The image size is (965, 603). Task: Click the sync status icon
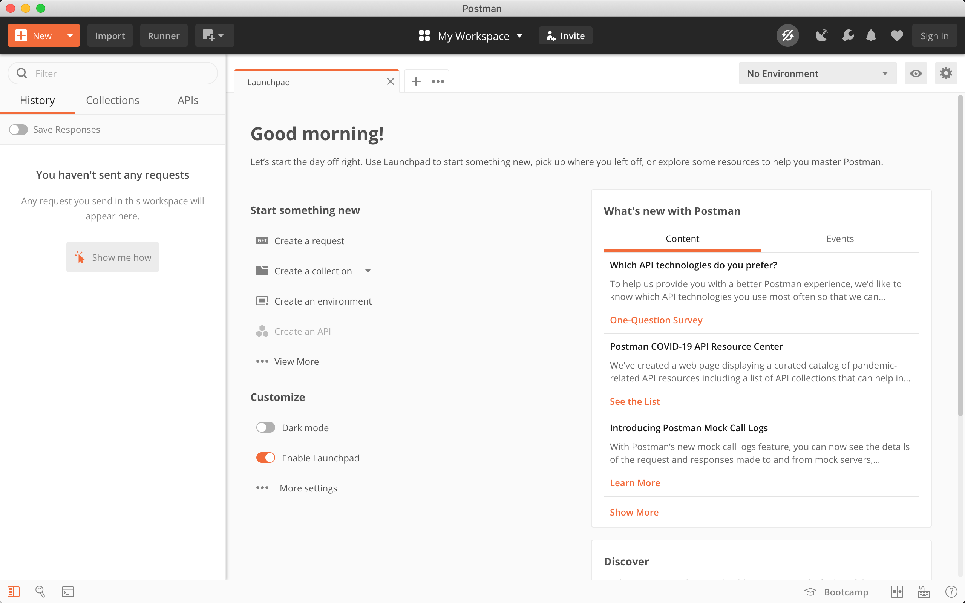[x=787, y=36]
